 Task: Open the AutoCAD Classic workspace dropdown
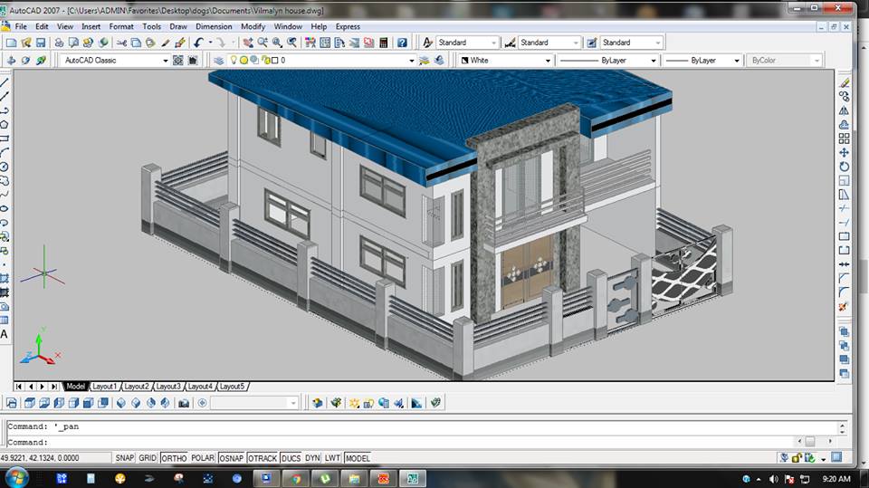[x=165, y=61]
